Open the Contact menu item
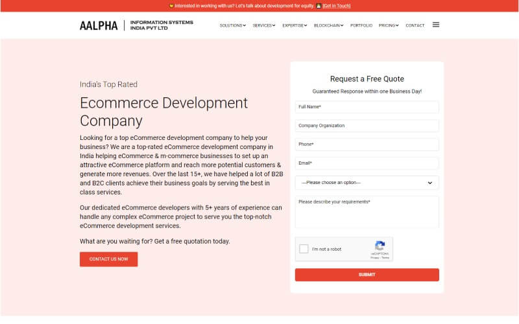This screenshot has width=519, height=324. [415, 25]
